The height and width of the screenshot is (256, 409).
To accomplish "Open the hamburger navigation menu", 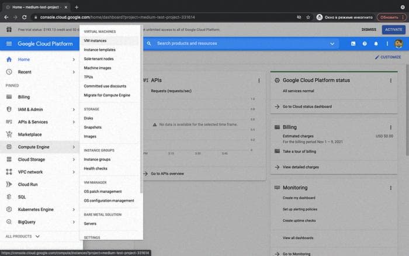I will [9, 44].
